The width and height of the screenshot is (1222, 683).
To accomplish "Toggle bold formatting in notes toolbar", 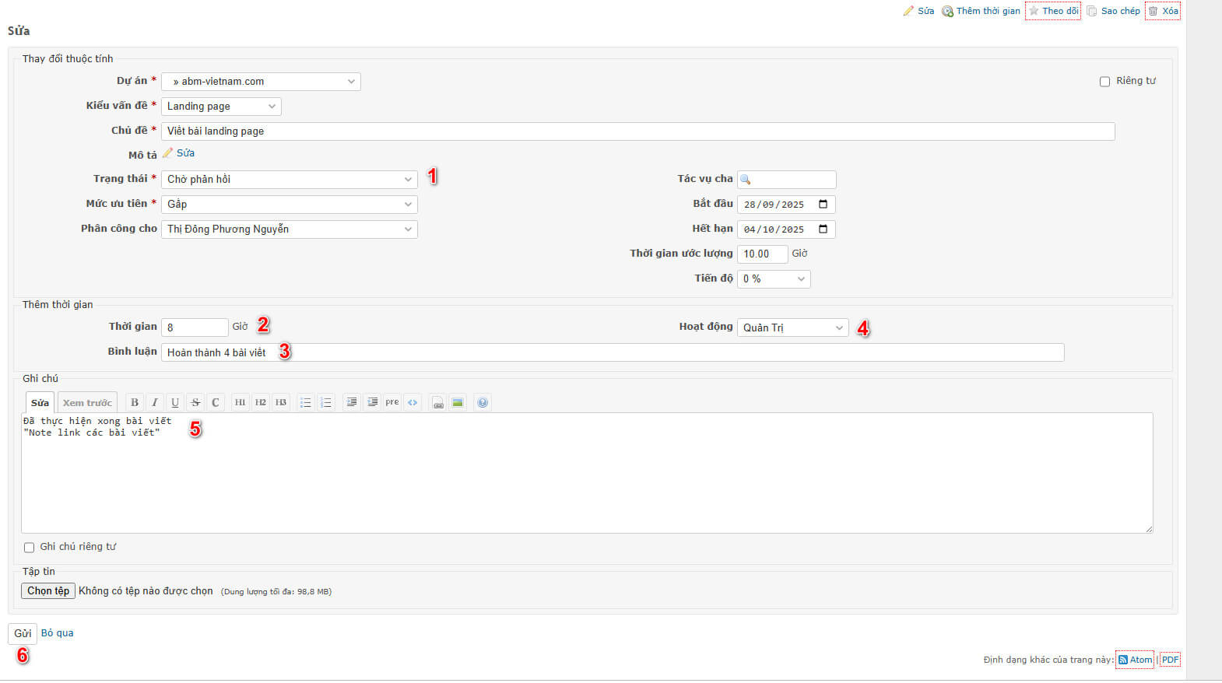I will 135,402.
